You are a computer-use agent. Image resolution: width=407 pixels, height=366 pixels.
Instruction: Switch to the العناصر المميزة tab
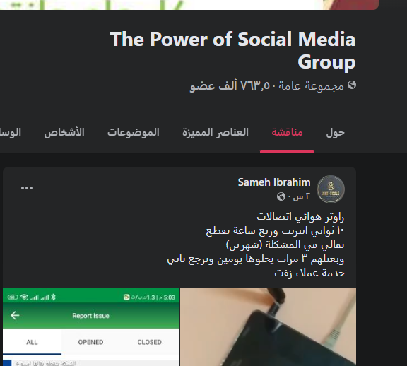216,132
